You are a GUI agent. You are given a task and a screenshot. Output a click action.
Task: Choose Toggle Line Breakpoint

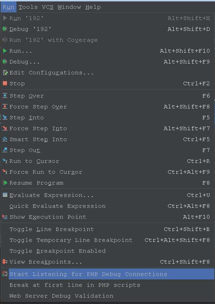click(107, 229)
